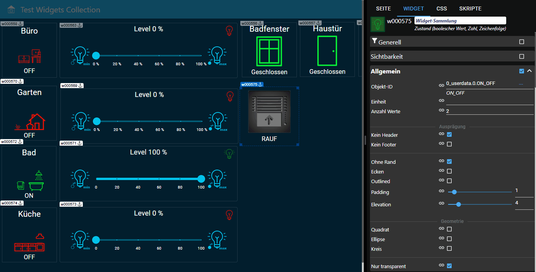
Task: Click the min bulb icon in Level 100 % widget
Action: click(80, 178)
